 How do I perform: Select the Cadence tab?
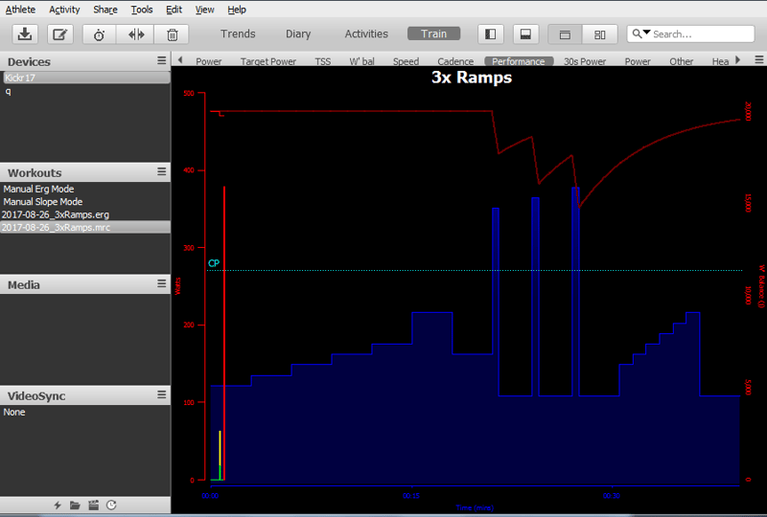(x=455, y=61)
